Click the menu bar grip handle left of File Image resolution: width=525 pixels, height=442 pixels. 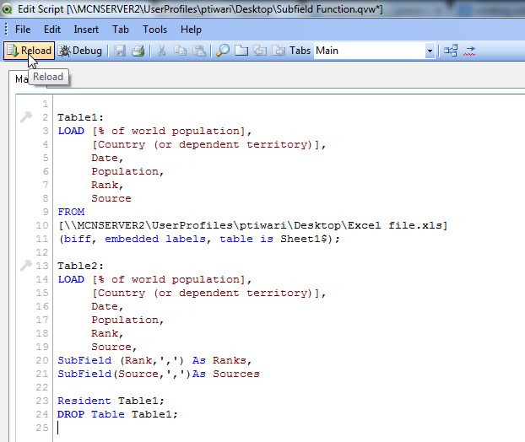tap(6, 30)
